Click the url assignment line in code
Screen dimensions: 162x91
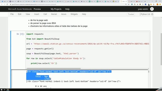point(88,44)
